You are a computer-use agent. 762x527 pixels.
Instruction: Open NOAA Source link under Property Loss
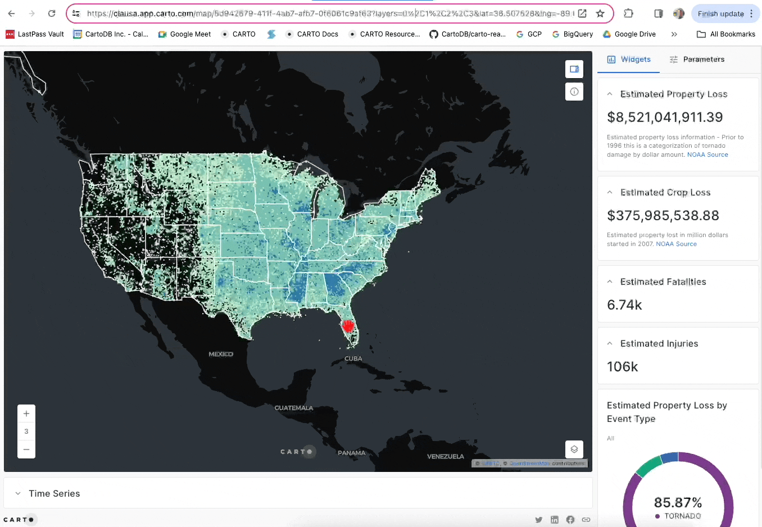(x=707, y=155)
